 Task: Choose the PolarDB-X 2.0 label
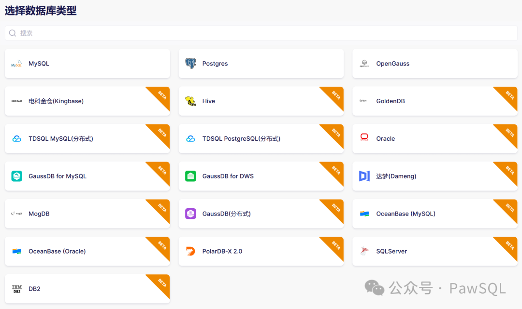[222, 251]
